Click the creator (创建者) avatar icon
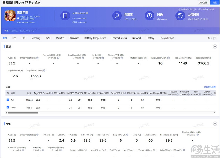This screenshot has height=158, width=220. (x=117, y=16)
